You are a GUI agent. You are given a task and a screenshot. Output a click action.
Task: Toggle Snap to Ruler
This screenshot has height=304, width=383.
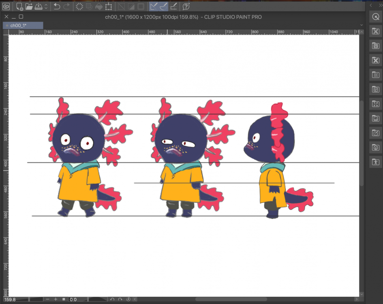click(153, 6)
